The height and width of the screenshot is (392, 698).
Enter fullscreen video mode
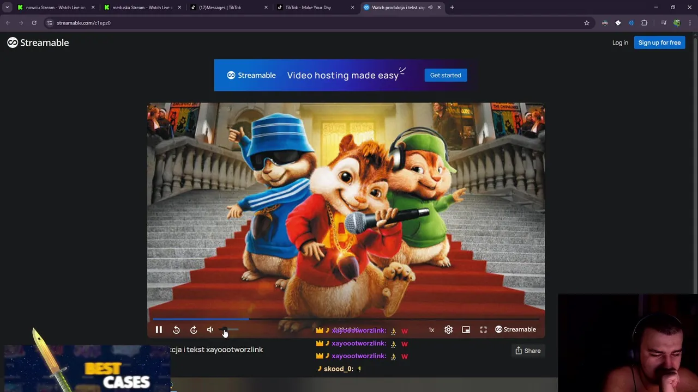(483, 329)
